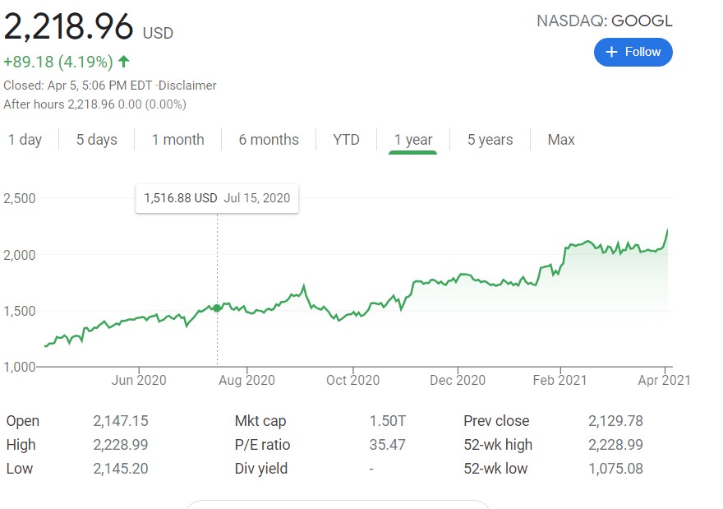Image resolution: width=723 pixels, height=509 pixels.
Task: Click the plus icon on Follow
Action: pos(611,52)
